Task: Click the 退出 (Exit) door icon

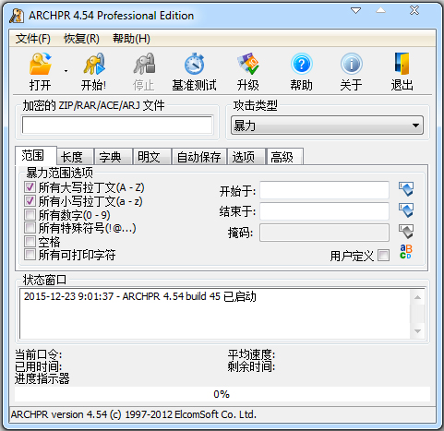Action: 402,64
